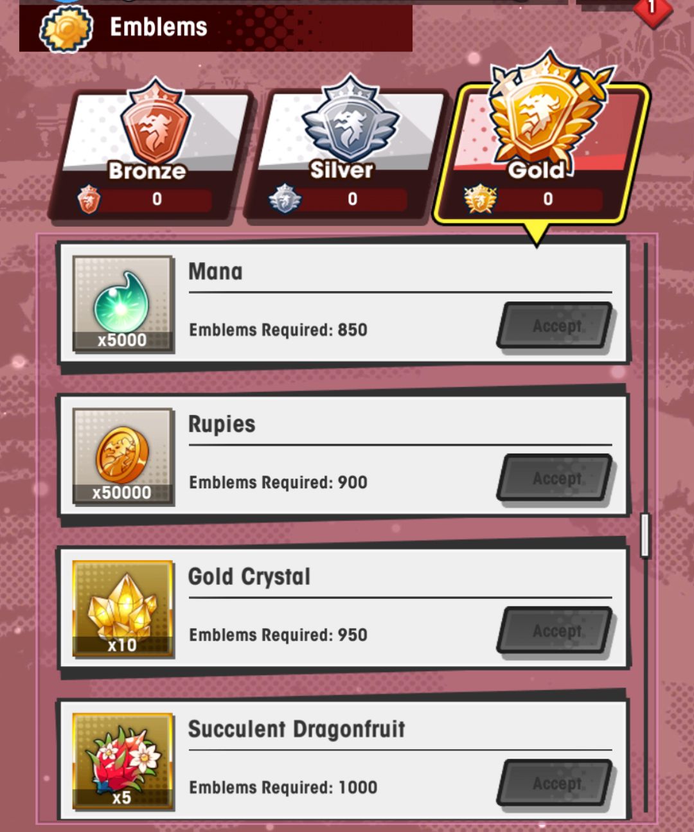Click the Gold emblem count field
This screenshot has width=694, height=832.
(547, 199)
